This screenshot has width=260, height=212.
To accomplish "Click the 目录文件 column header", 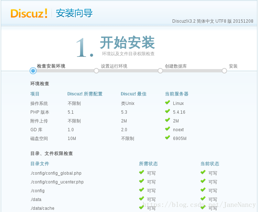I will (x=40, y=164).
